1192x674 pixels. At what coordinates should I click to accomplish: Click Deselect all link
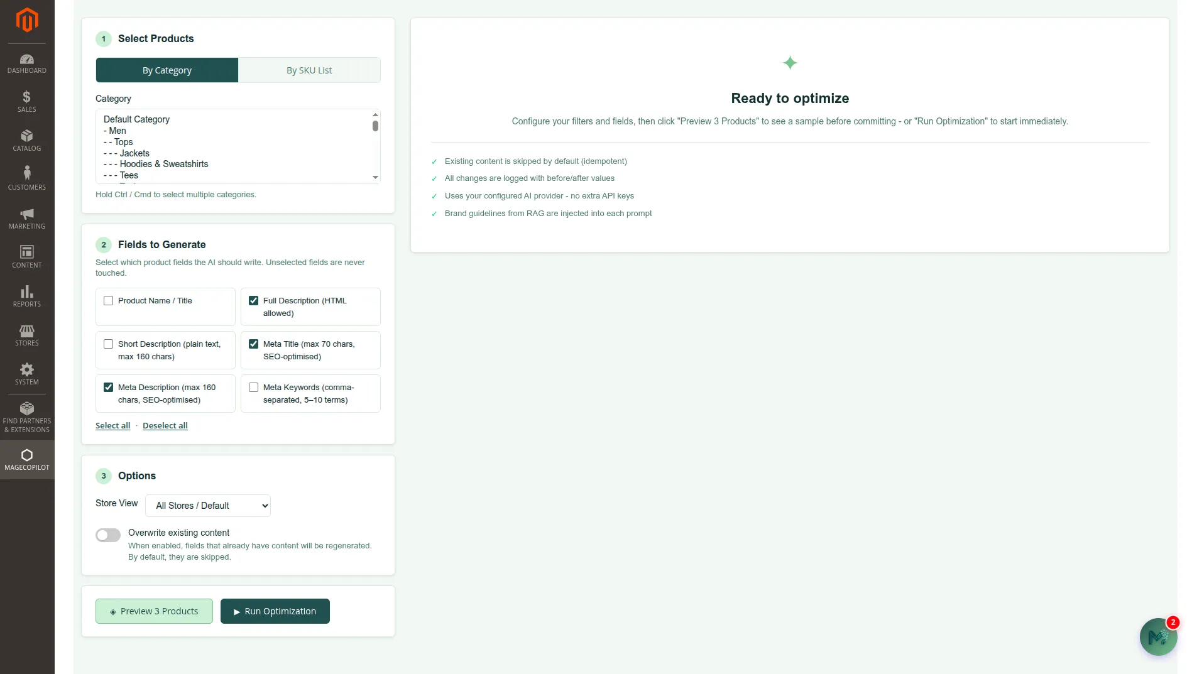(165, 426)
